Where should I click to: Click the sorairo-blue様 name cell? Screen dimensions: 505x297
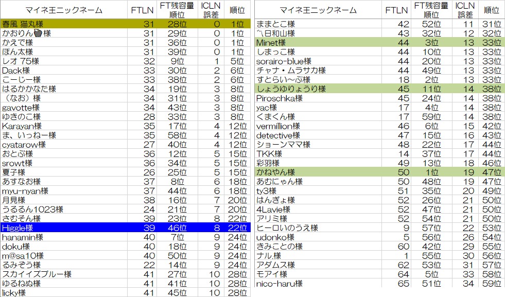(283, 61)
